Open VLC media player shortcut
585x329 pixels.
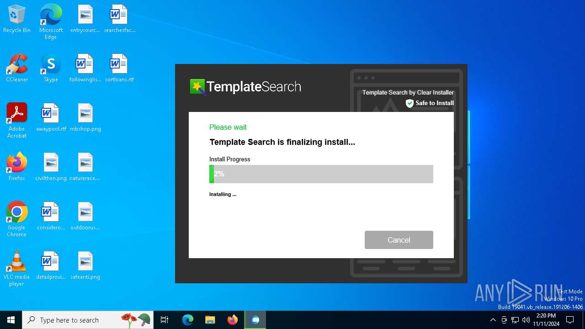[x=17, y=269]
